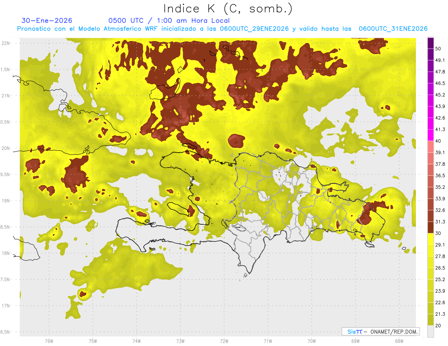The width and height of the screenshot is (448, 346).
Task: Click the 68W longitude axis label
Action: click(x=399, y=341)
